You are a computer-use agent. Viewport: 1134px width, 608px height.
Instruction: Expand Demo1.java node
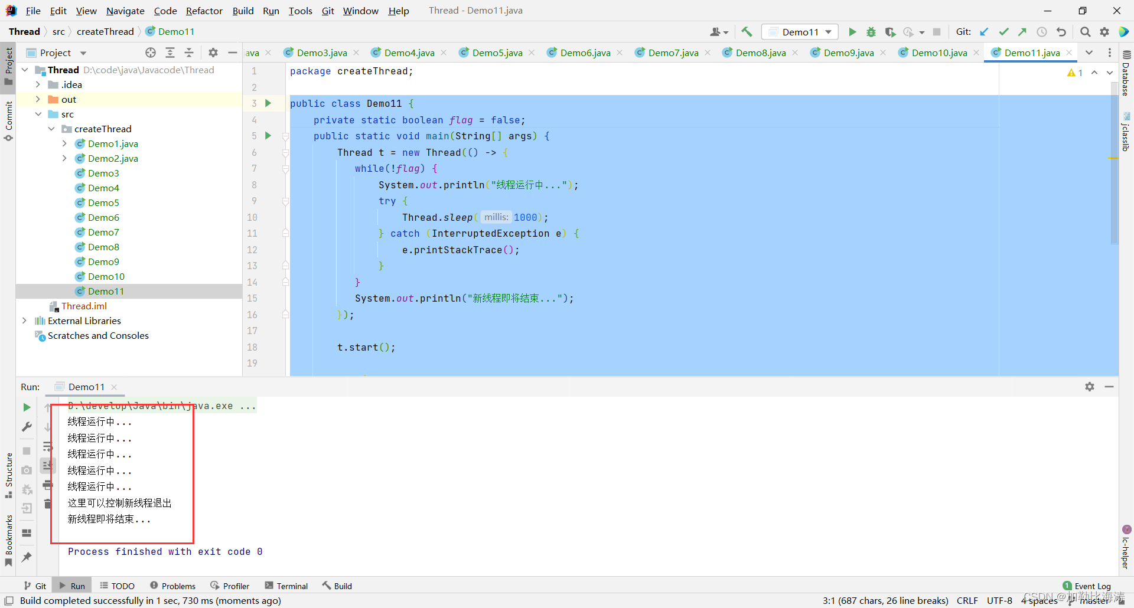[64, 143]
